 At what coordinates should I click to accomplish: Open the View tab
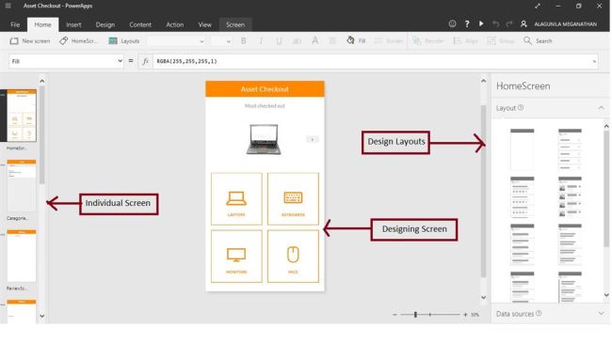click(x=204, y=24)
